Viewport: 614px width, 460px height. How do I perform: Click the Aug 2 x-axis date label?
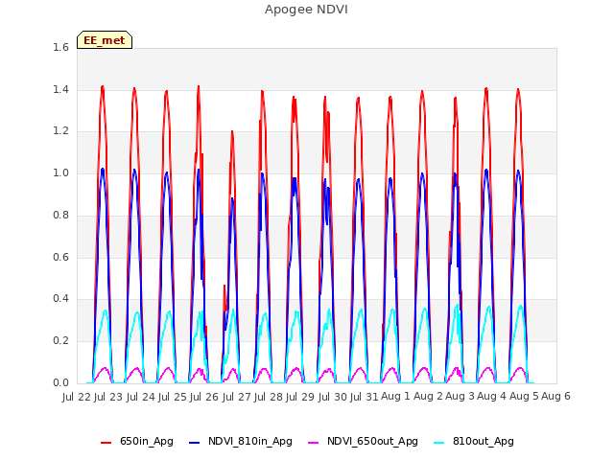428,397
